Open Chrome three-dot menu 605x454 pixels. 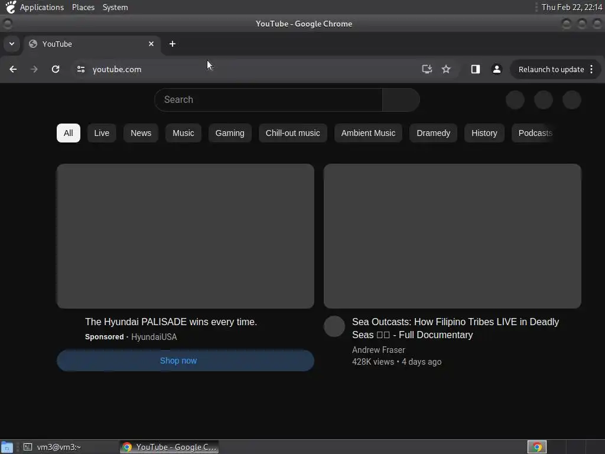[x=591, y=69]
